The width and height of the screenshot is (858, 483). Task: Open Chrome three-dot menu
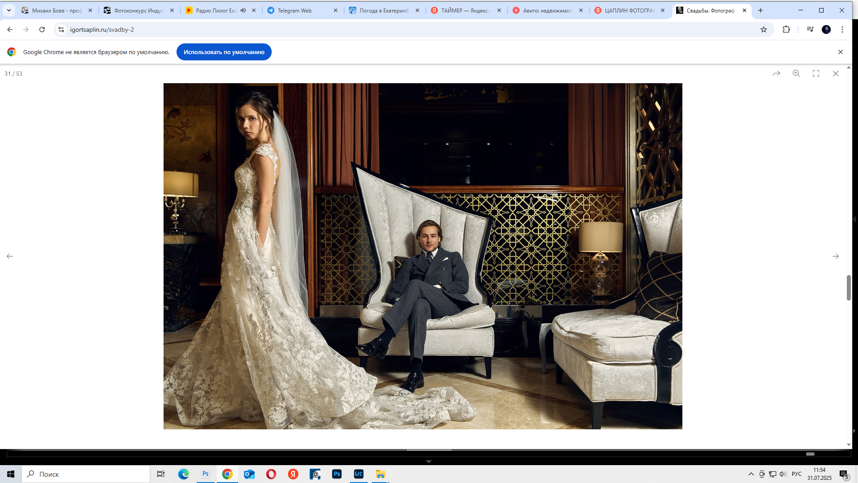842,30
